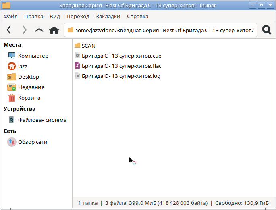Viewport: 276px width, 210px height.
Task: Click the Устройства section heading
Action: [19, 109]
